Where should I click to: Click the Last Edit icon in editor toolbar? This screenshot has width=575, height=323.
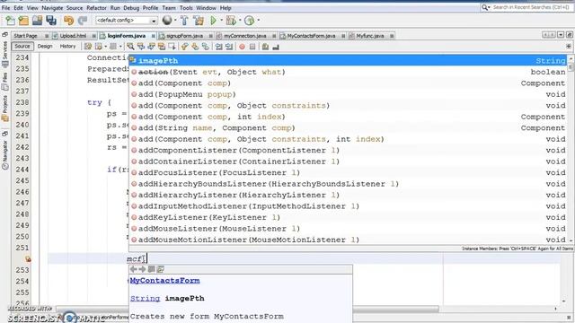(88, 47)
